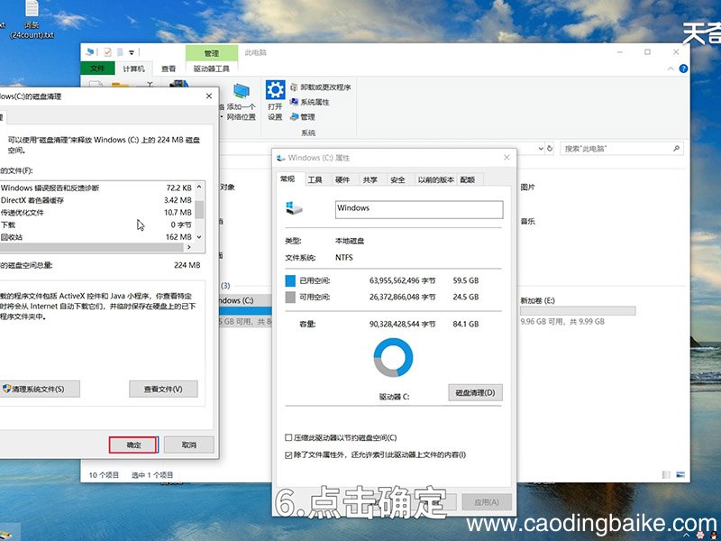This screenshot has width=721, height=541.
Task: Close the Disk Cleanup dialog with its X
Action: (209, 96)
